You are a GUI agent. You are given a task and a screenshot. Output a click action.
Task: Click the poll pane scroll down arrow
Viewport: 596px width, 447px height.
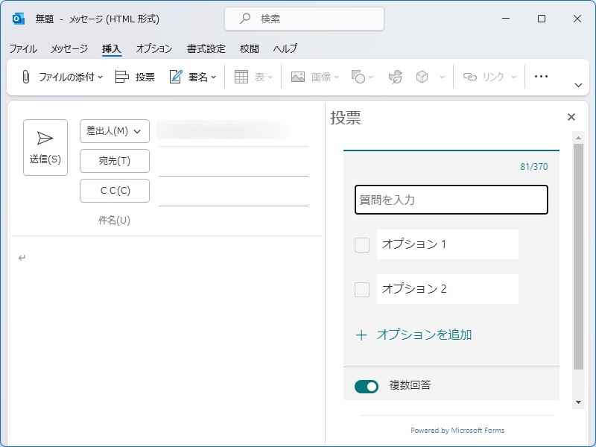pos(578,402)
